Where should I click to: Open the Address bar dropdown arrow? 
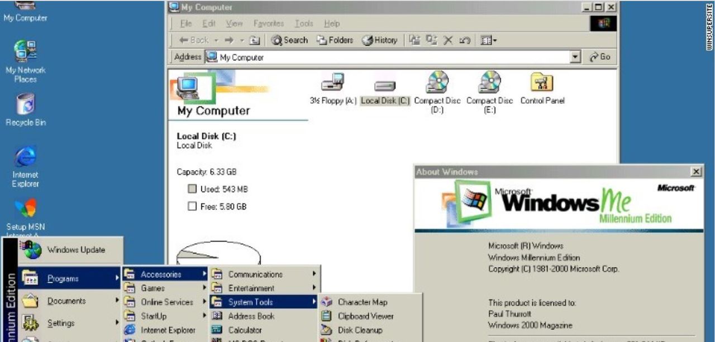click(576, 57)
